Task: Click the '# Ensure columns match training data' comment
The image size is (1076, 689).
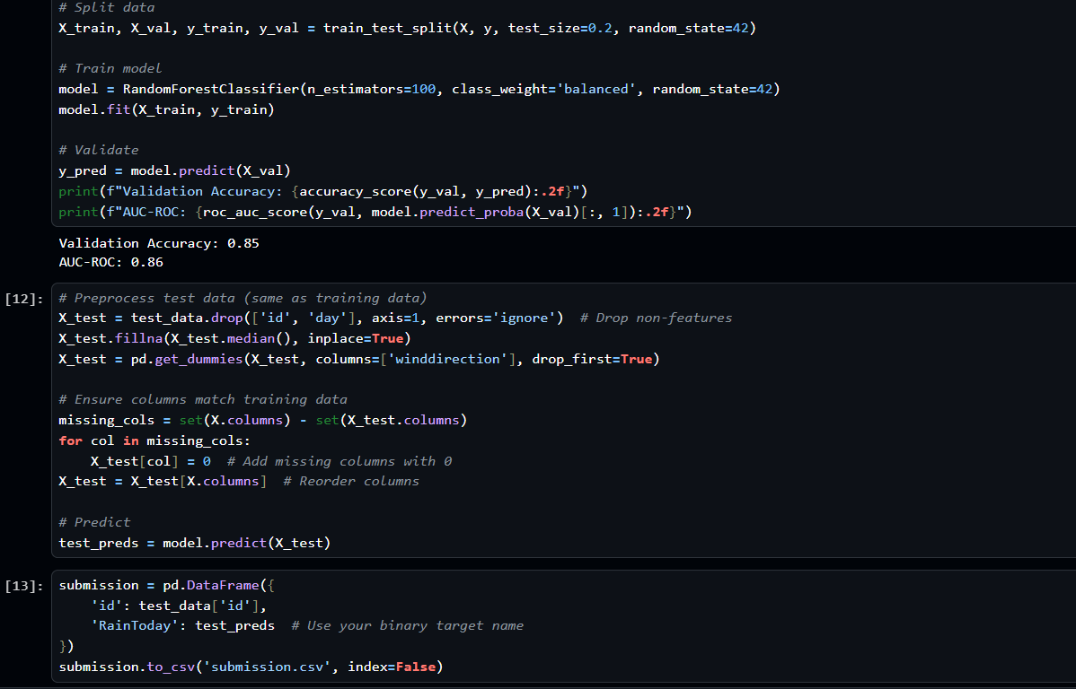Action: coord(202,400)
